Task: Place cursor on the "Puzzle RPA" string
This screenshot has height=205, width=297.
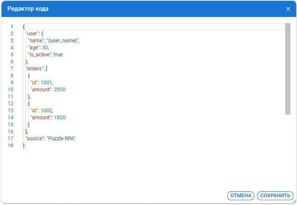Action: pyautogui.click(x=61, y=138)
